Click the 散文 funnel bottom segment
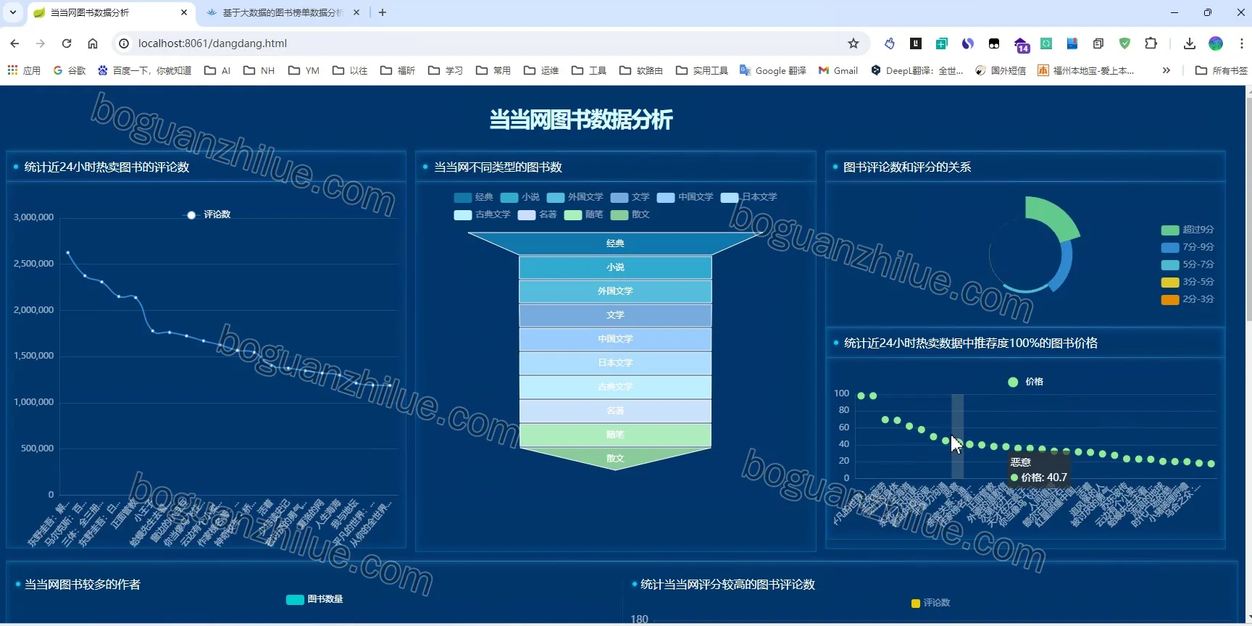This screenshot has height=626, width=1252. pyautogui.click(x=615, y=458)
